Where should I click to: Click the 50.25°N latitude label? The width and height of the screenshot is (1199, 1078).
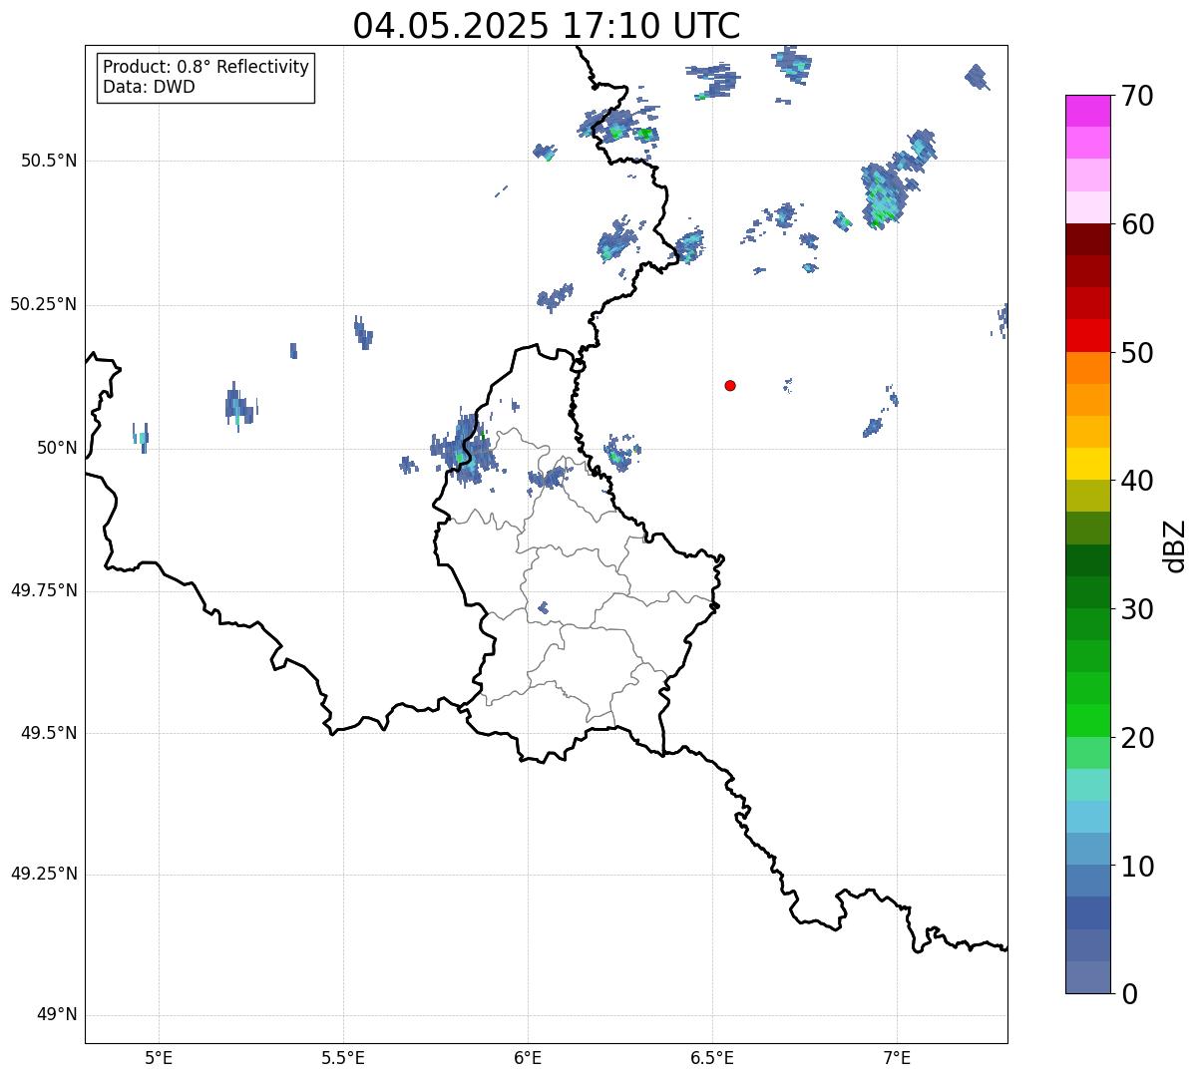(x=44, y=304)
